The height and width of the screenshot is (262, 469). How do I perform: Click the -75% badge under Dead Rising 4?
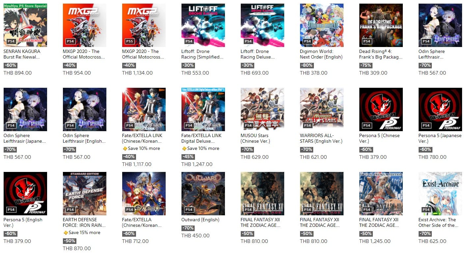coord(366,65)
